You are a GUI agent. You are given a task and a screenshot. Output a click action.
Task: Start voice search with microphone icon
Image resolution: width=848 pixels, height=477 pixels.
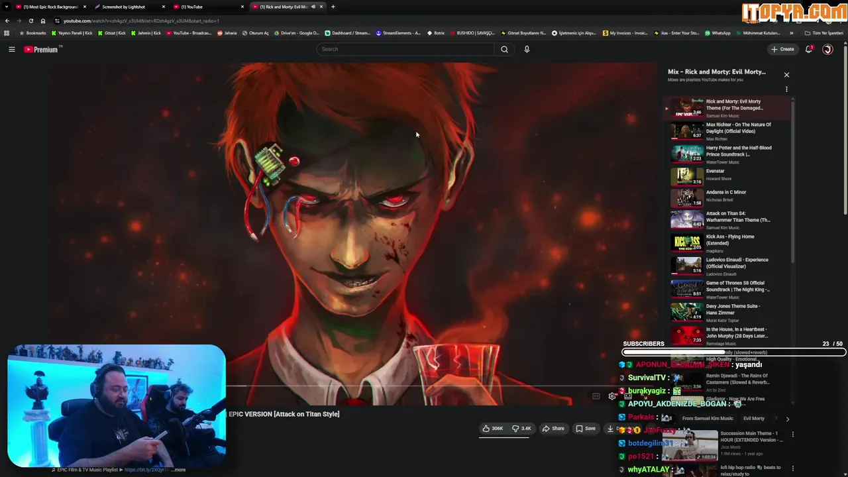(x=527, y=49)
